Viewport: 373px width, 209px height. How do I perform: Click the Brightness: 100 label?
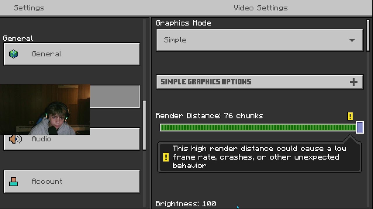(x=186, y=203)
